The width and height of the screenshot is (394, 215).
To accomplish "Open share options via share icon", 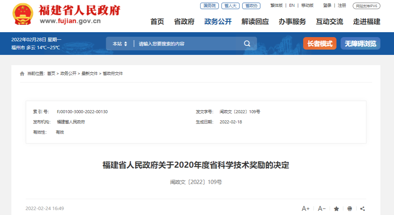I will tap(363, 209).
